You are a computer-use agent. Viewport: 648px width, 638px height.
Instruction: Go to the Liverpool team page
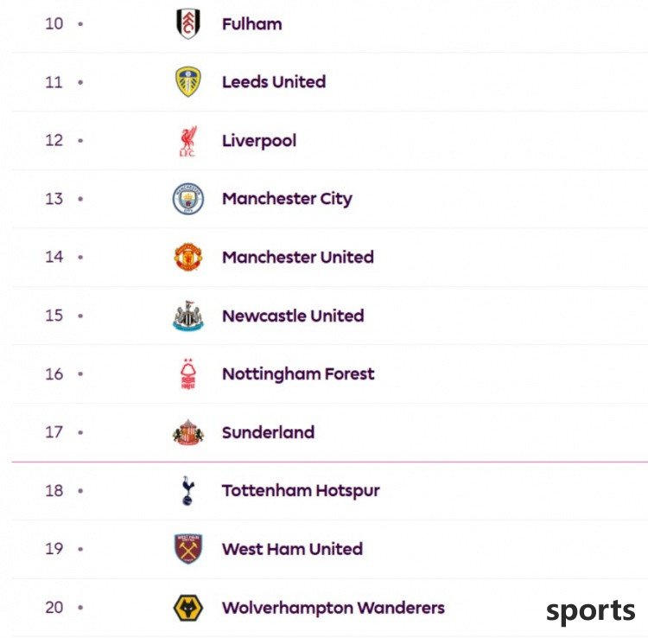pos(259,141)
